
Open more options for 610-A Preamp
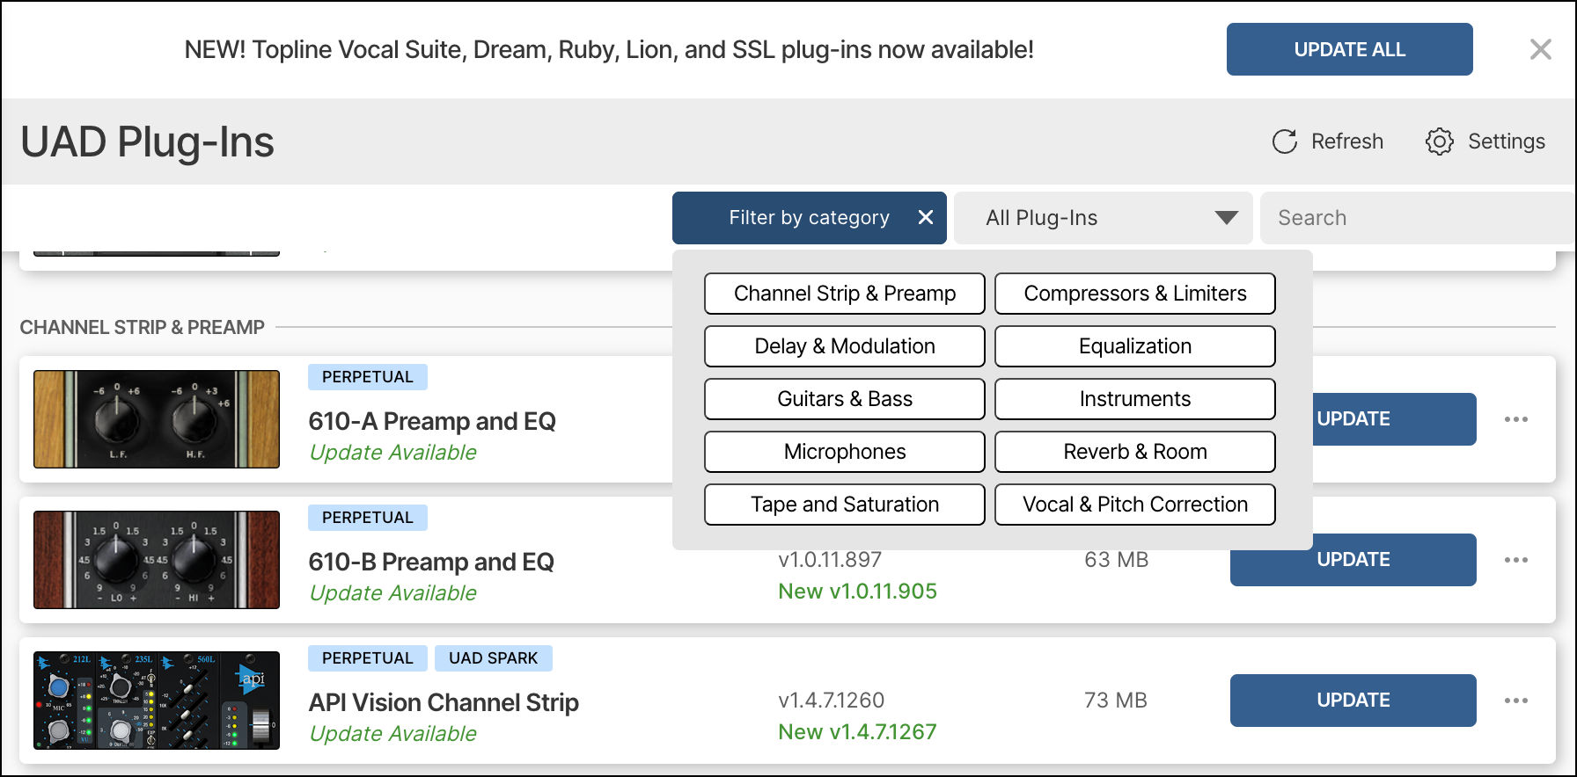click(x=1515, y=419)
